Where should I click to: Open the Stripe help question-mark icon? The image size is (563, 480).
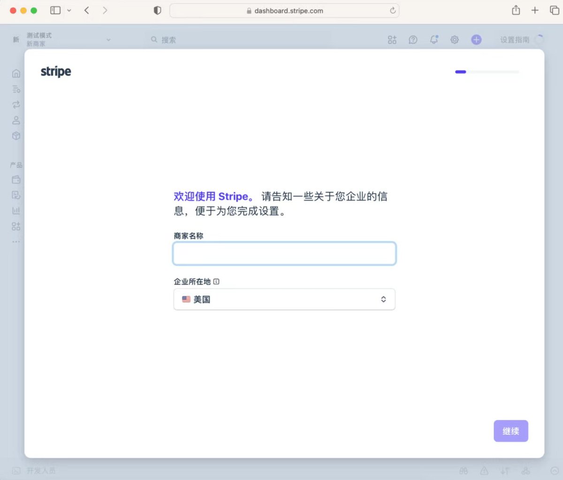413,40
